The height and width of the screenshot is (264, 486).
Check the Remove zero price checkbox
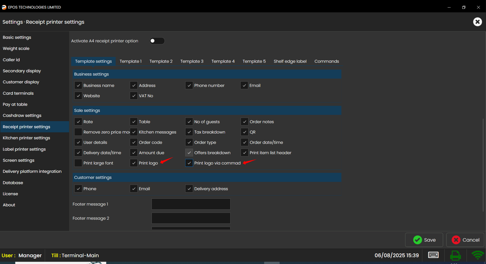point(78,132)
